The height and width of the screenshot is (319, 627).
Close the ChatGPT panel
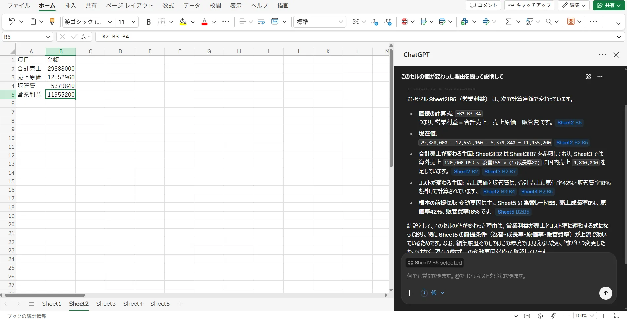click(616, 55)
